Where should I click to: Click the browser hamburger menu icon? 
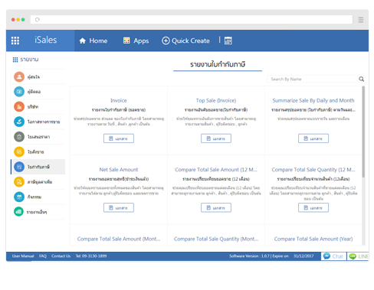click(361, 20)
